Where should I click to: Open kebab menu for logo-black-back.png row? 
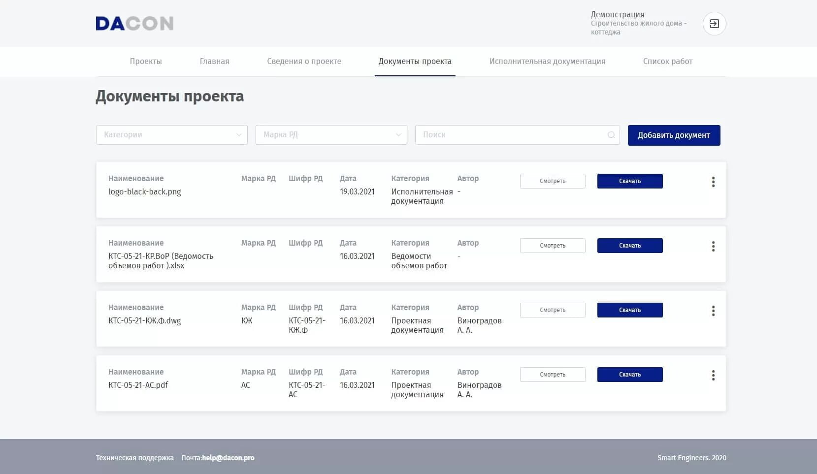tap(713, 182)
